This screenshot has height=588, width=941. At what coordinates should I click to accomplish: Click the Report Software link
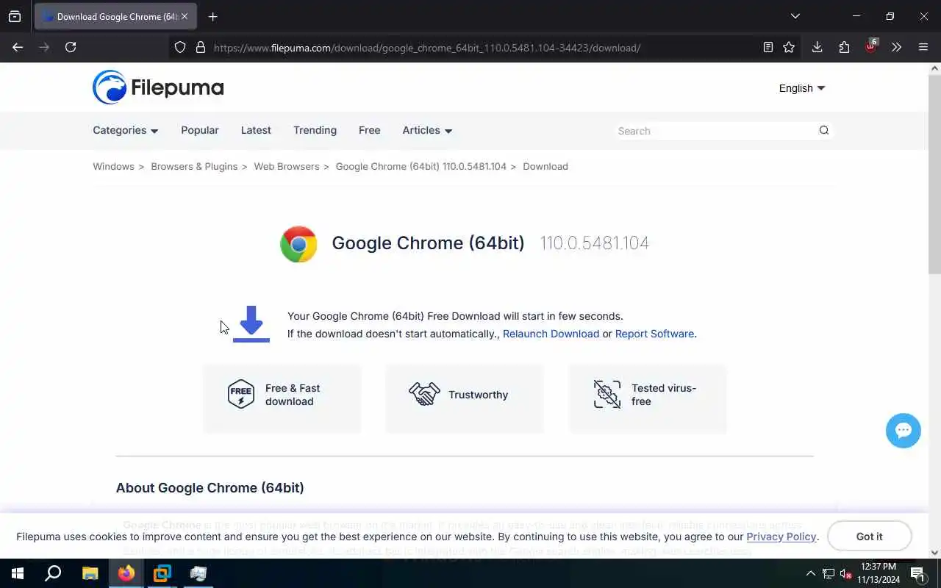pyautogui.click(x=654, y=334)
